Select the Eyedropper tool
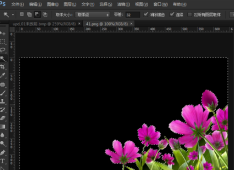The image size is (234, 170). point(3,75)
